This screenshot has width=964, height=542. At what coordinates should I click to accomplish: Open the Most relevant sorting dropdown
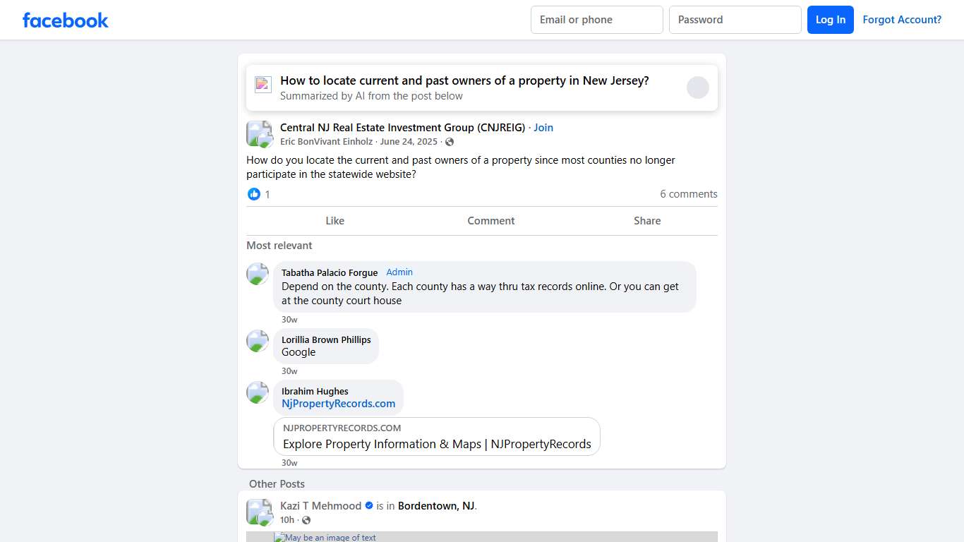(279, 245)
